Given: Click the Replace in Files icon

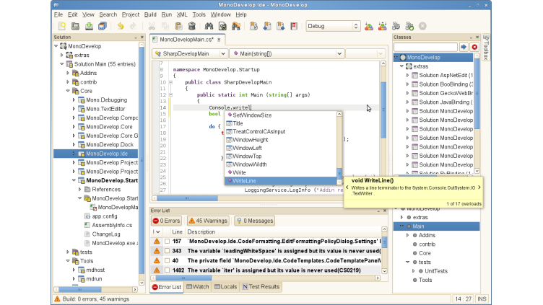Looking at the screenshot, I should (236, 26).
